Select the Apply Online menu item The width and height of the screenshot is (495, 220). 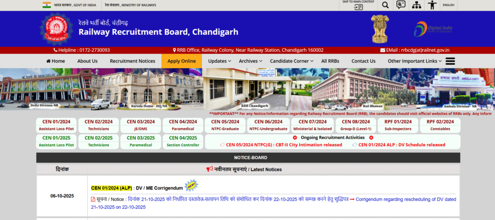182,61
